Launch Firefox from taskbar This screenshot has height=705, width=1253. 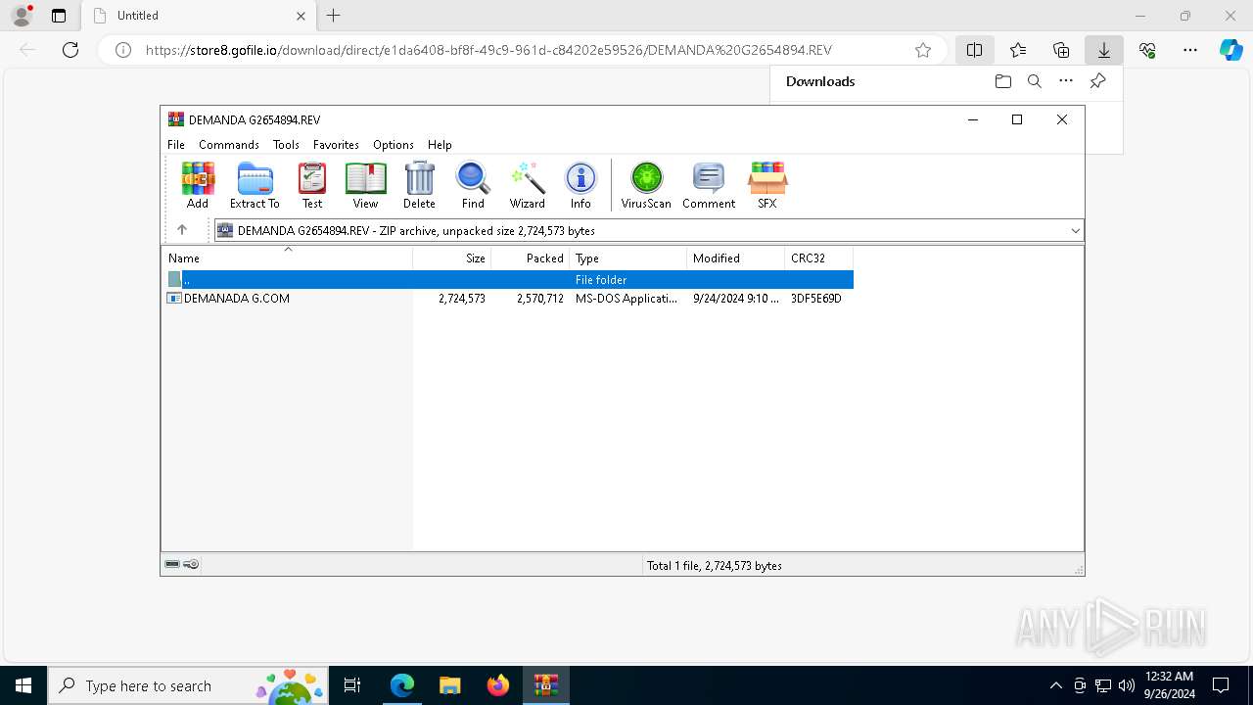pyautogui.click(x=498, y=685)
